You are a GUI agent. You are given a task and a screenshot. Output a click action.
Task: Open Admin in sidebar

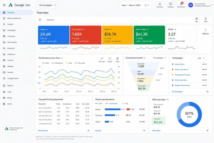[x=16, y=104]
